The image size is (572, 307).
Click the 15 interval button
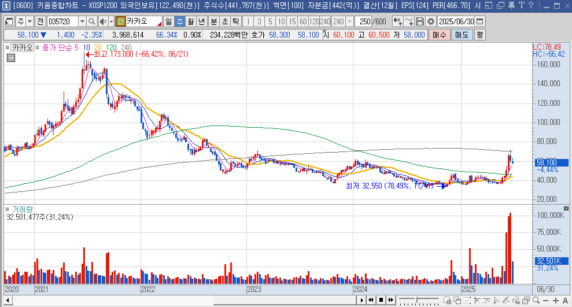[x=292, y=21]
